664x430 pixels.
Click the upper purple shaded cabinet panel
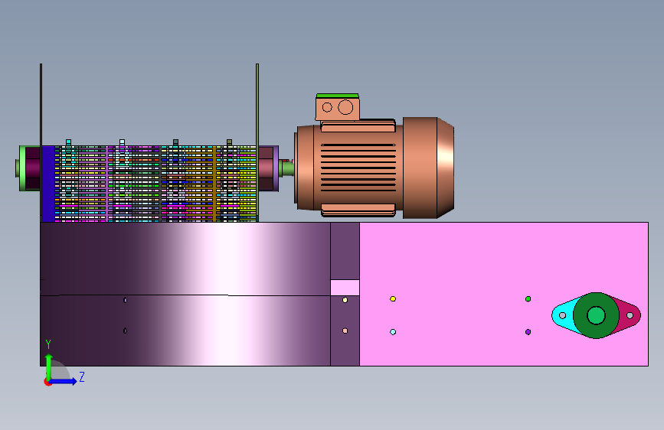pyautogui.click(x=185, y=259)
